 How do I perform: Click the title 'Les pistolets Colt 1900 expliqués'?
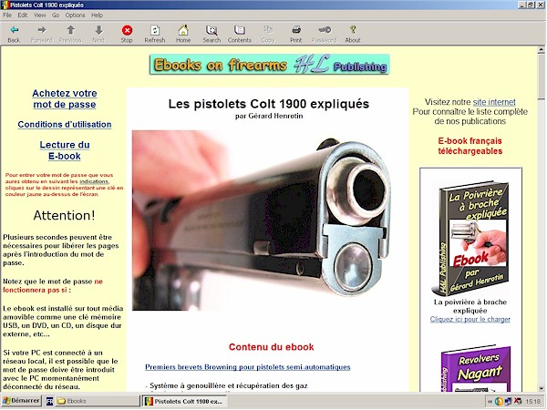pyautogui.click(x=269, y=104)
